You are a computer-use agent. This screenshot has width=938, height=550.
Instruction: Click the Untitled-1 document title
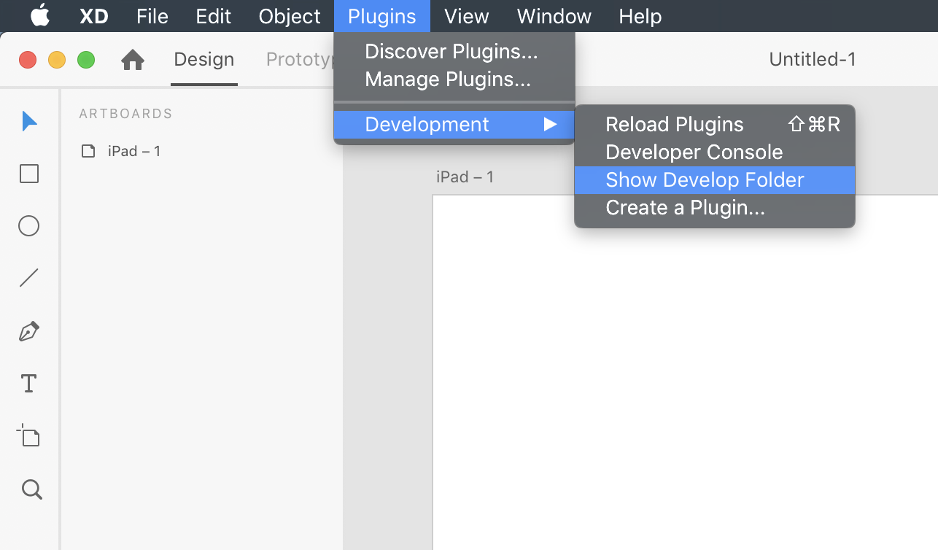[813, 60]
